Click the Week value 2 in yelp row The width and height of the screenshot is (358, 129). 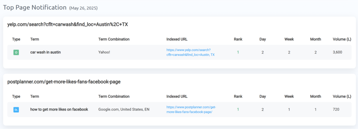click(289, 52)
